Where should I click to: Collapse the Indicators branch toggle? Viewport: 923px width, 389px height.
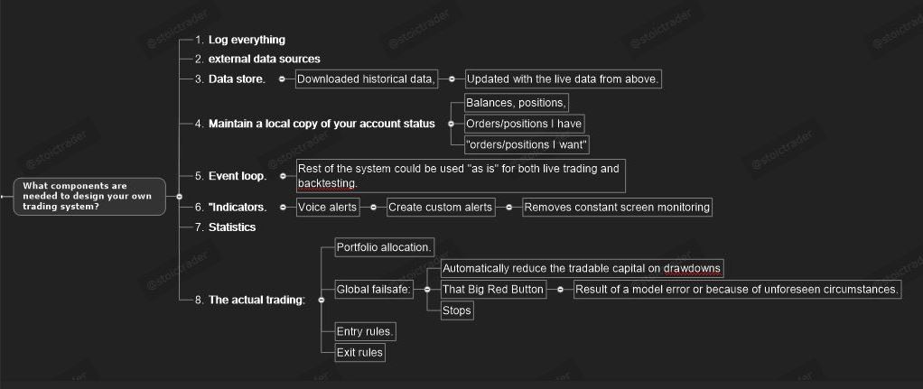(x=283, y=208)
